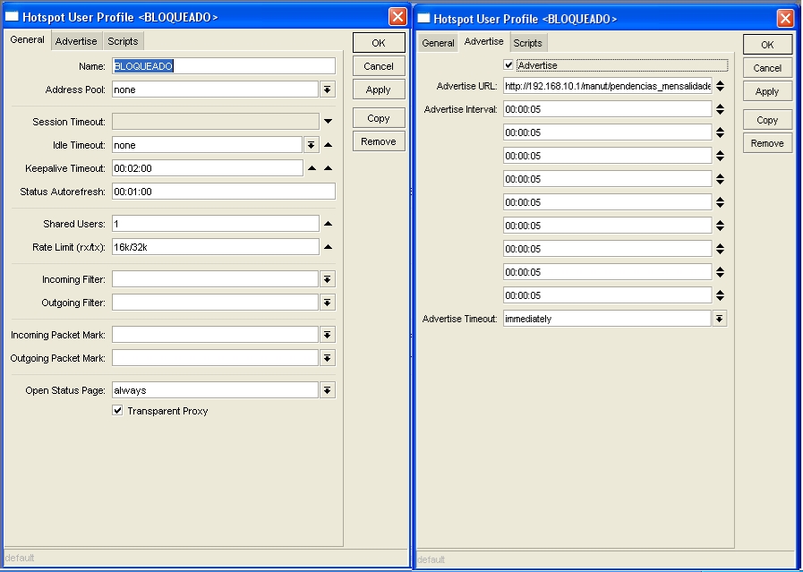
Task: Collapse the Idle Timeout field
Action: 329,145
